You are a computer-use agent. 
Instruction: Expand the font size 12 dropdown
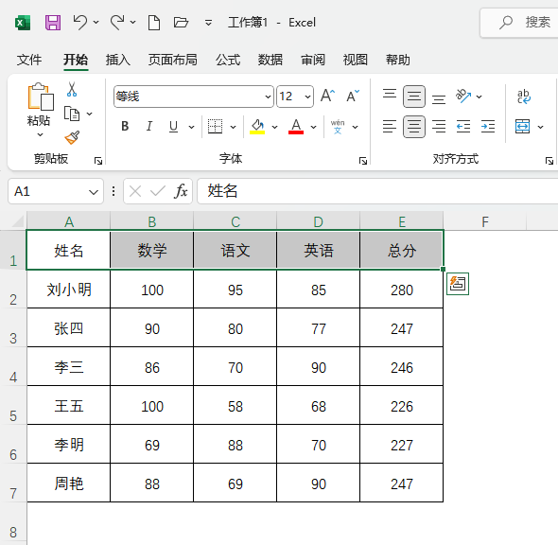[307, 97]
